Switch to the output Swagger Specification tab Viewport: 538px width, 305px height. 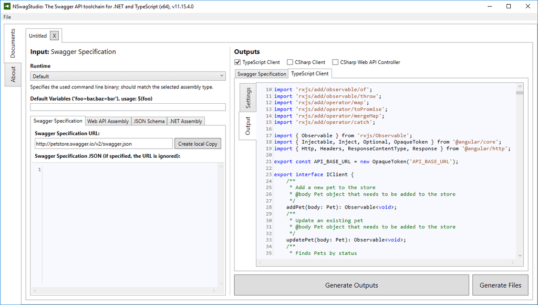261,74
